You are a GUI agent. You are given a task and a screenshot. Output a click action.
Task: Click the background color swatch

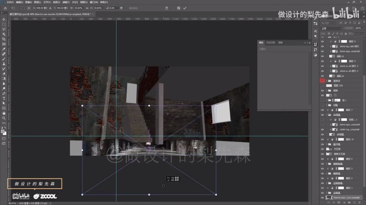[x=5, y=134]
